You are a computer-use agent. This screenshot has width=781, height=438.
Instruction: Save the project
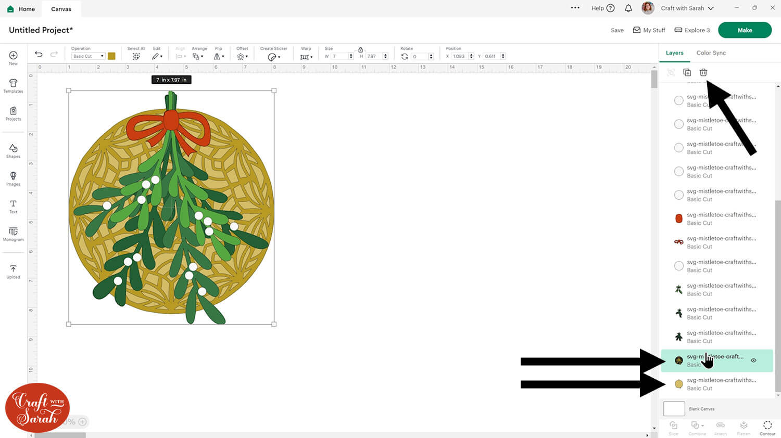(617, 30)
